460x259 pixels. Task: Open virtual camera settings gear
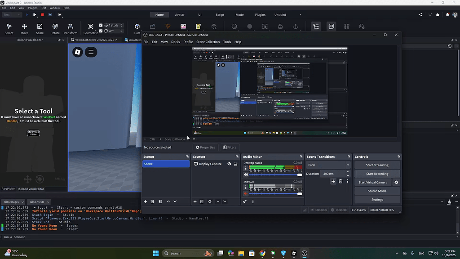click(x=396, y=183)
